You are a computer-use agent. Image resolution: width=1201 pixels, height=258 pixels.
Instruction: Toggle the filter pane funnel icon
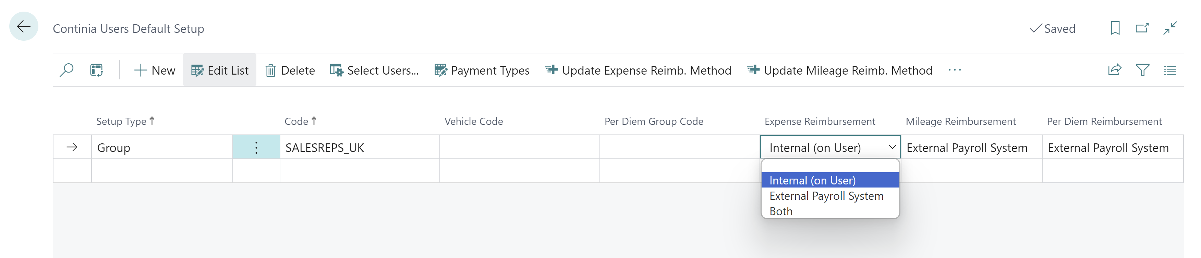pyautogui.click(x=1142, y=70)
